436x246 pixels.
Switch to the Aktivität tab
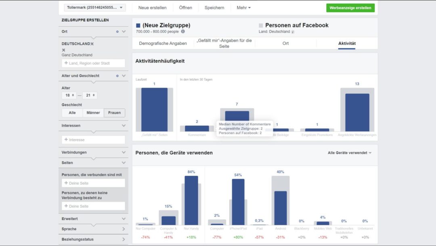tap(347, 43)
